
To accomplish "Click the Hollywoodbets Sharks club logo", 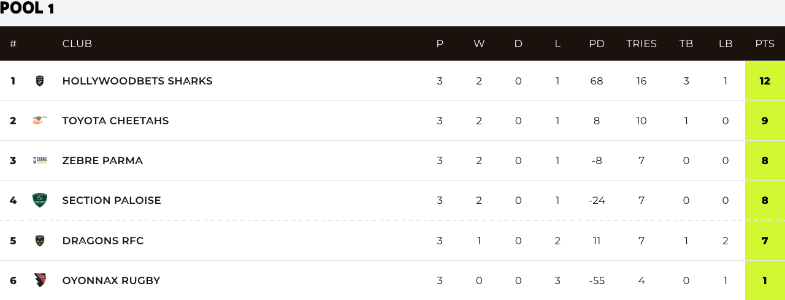I will tap(40, 81).
